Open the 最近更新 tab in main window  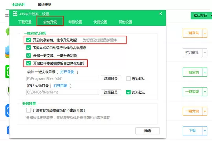coord(45,5)
